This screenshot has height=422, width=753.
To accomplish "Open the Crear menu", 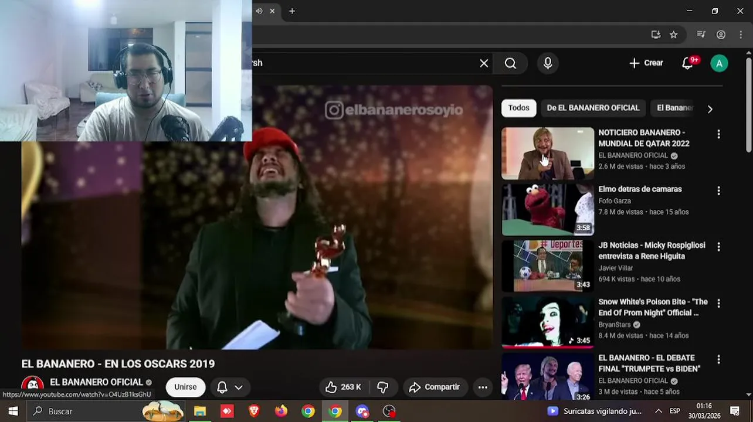I will (646, 63).
